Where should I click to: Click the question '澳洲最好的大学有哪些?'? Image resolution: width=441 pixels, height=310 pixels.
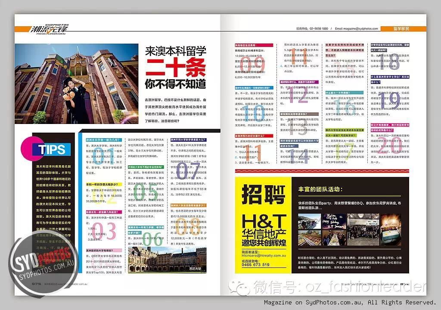tap(104, 250)
